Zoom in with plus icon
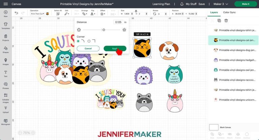This screenshot has width=259, height=140. (33, 133)
